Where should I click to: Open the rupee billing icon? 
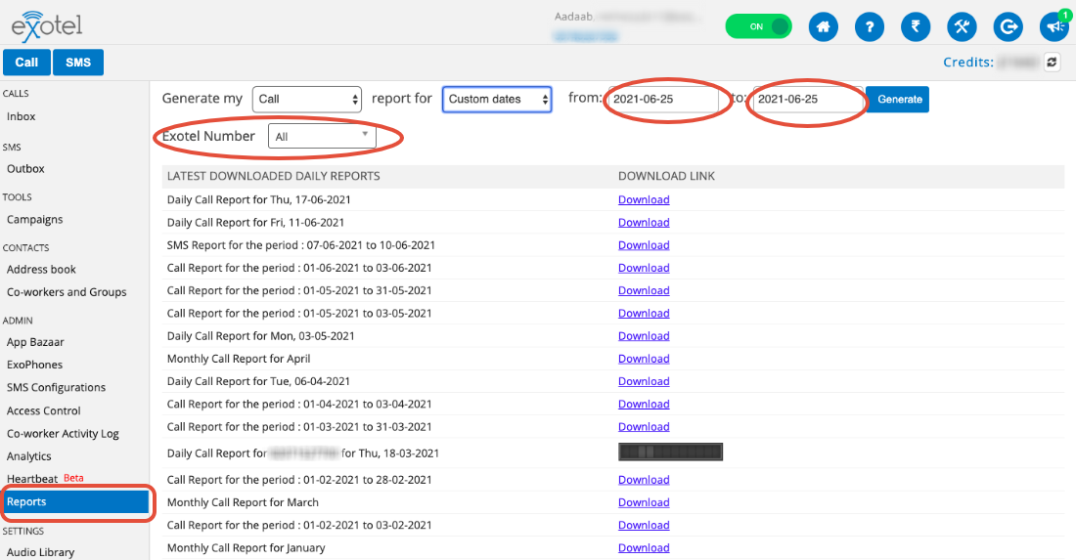[x=916, y=26]
